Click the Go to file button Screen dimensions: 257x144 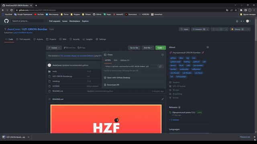click(x=134, y=48)
